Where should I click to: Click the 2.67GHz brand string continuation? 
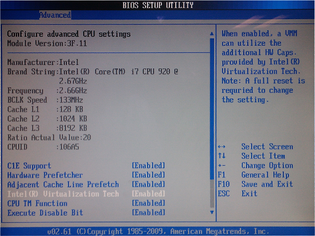(73, 81)
